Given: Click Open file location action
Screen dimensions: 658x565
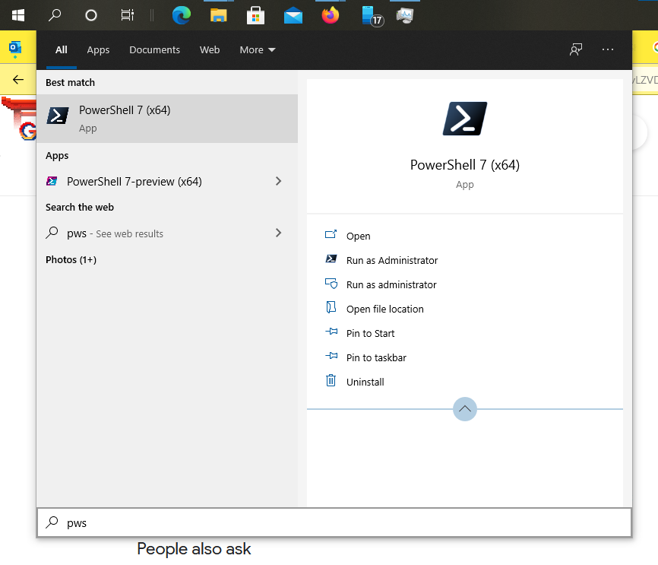Looking at the screenshot, I should pos(384,309).
